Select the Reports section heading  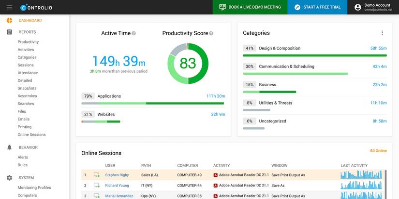27,32
